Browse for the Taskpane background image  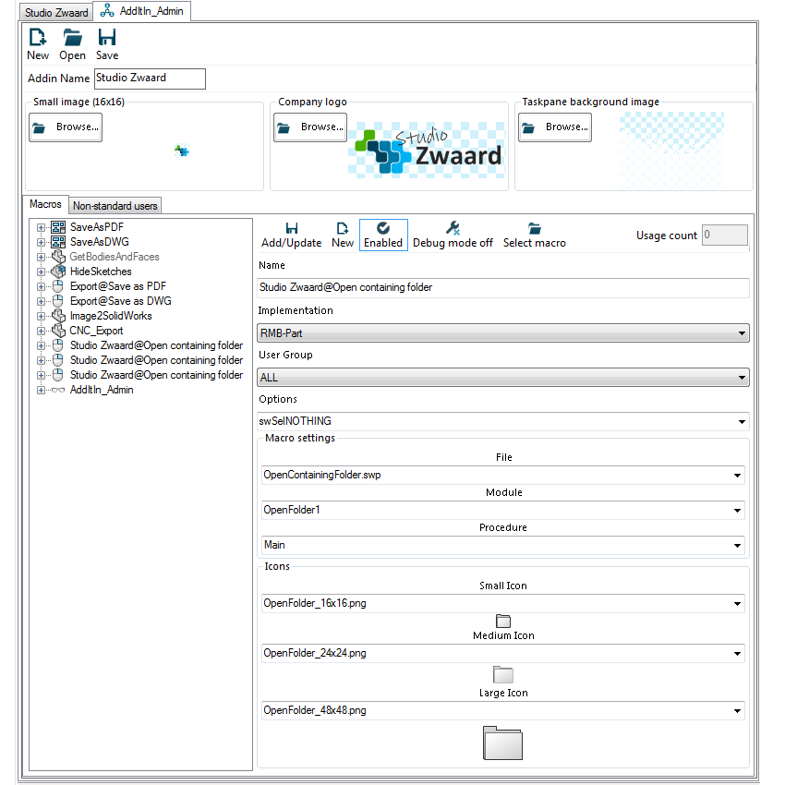[x=555, y=127]
